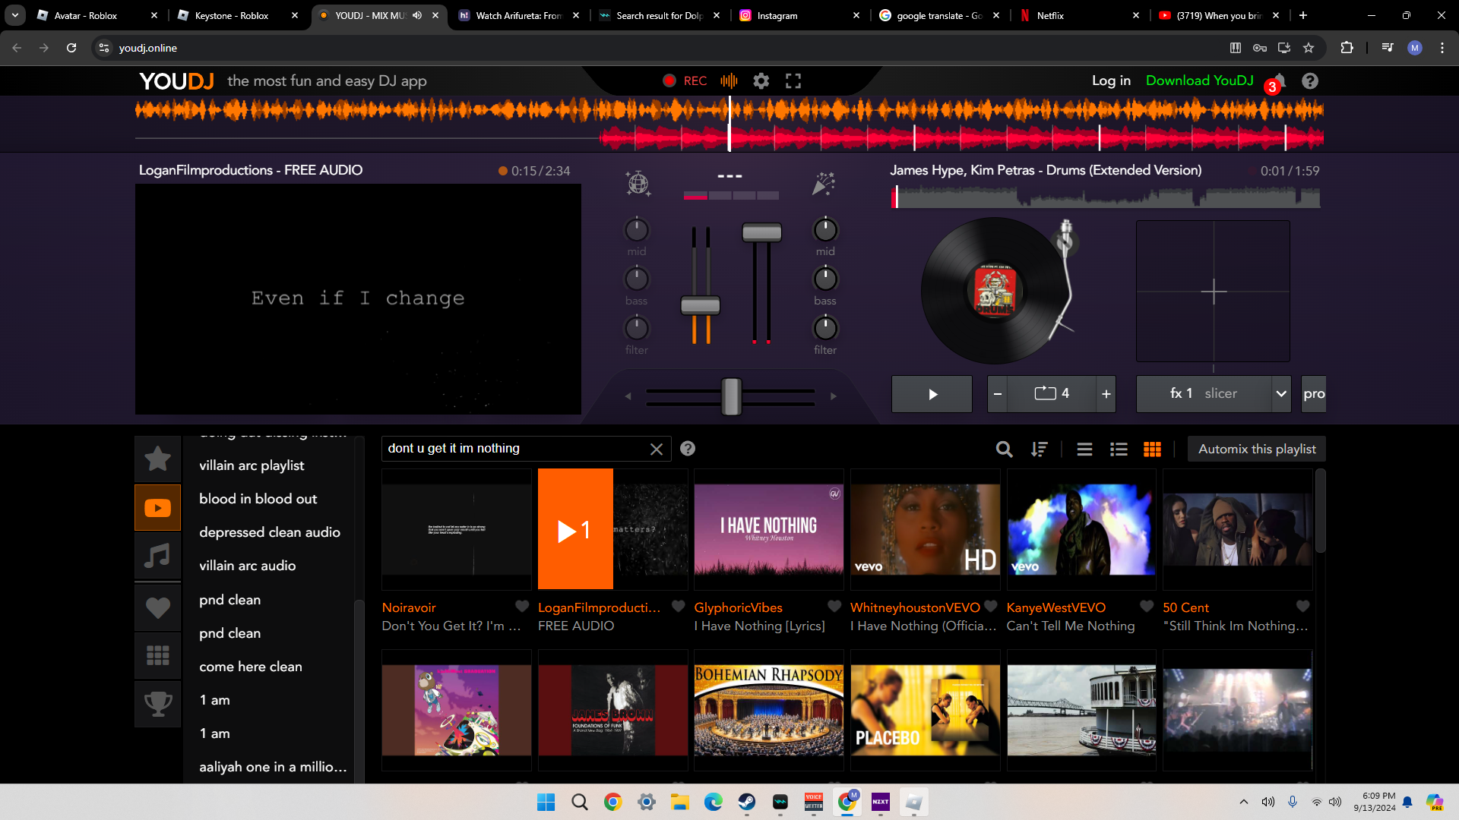
Task: Open the help question mark in header
Action: point(1310,81)
